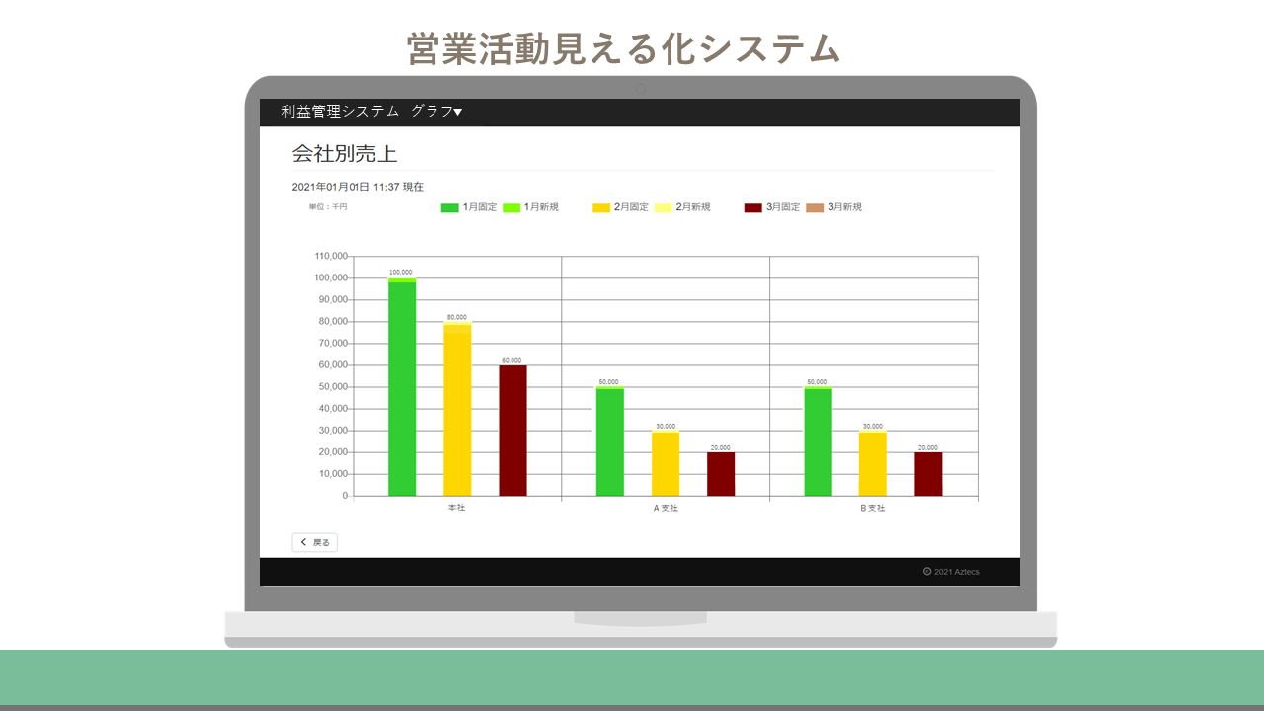This screenshot has width=1264, height=711.
Task: Select the yellow A支社 bar labeled 30,000
Action: [x=666, y=463]
